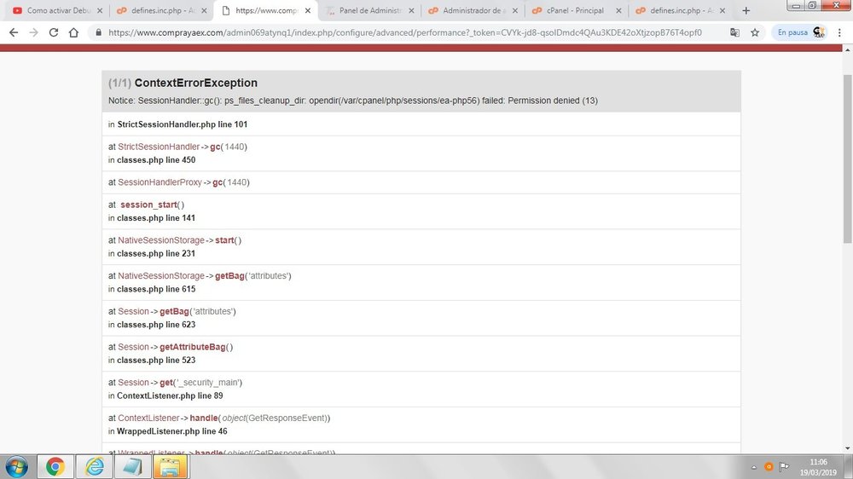This screenshot has height=479, width=853.
Task: Click classes.php line 623 text
Action: pyautogui.click(x=156, y=325)
